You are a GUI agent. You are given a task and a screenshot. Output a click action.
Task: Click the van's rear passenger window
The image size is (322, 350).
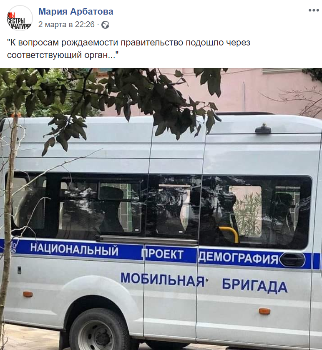coord(257,212)
